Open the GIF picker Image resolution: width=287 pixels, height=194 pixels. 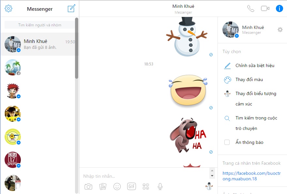click(x=131, y=186)
